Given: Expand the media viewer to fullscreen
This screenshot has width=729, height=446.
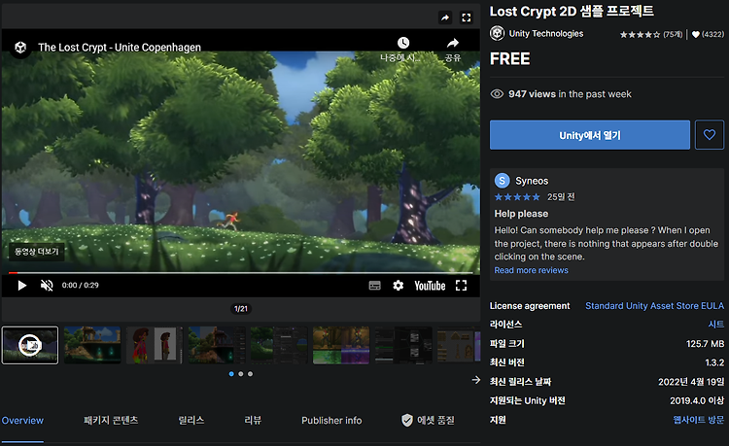Looking at the screenshot, I should pos(466,17).
